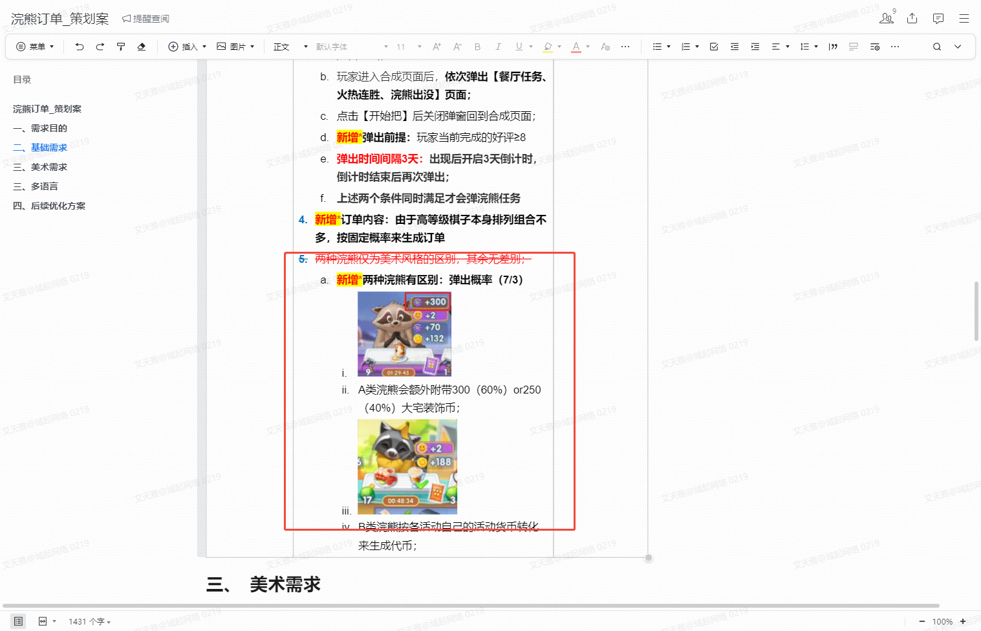
Task: Insert a blockquote
Action: point(833,46)
